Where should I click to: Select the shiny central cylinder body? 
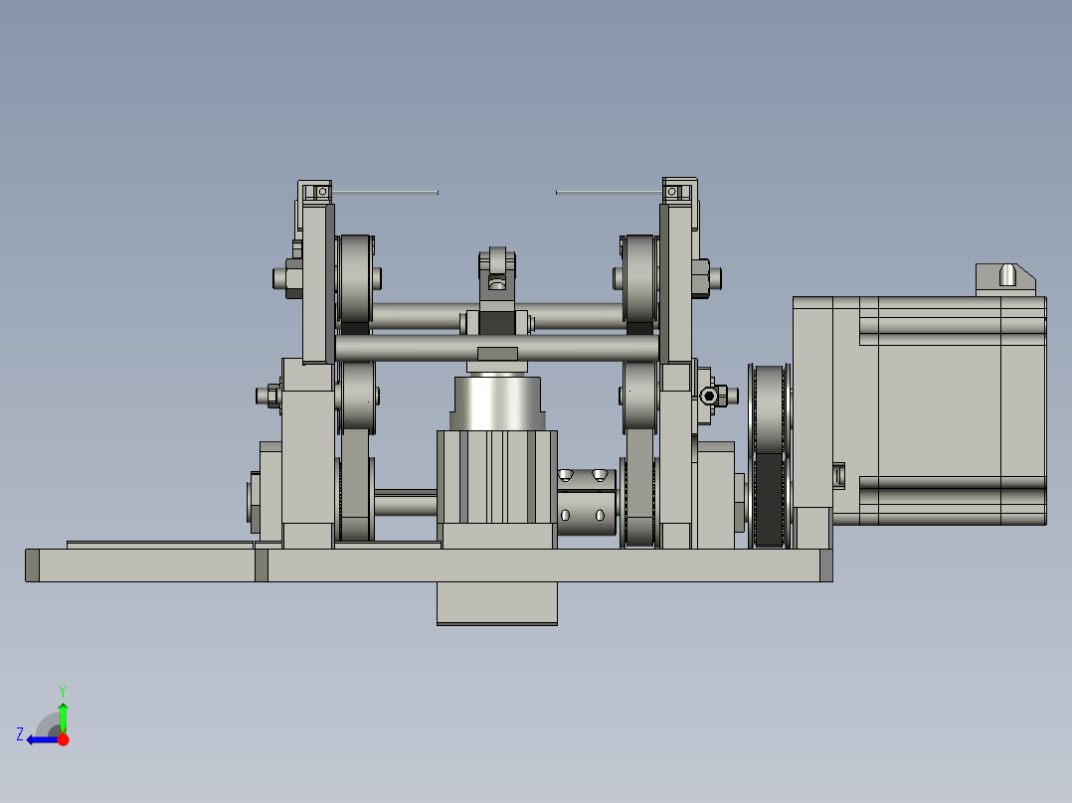tap(497, 403)
